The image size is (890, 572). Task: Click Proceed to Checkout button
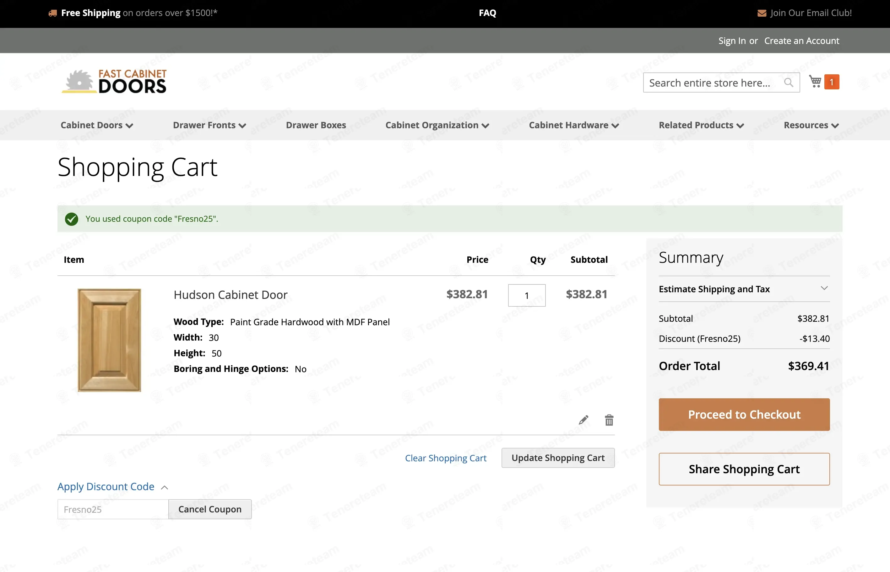[744, 415]
